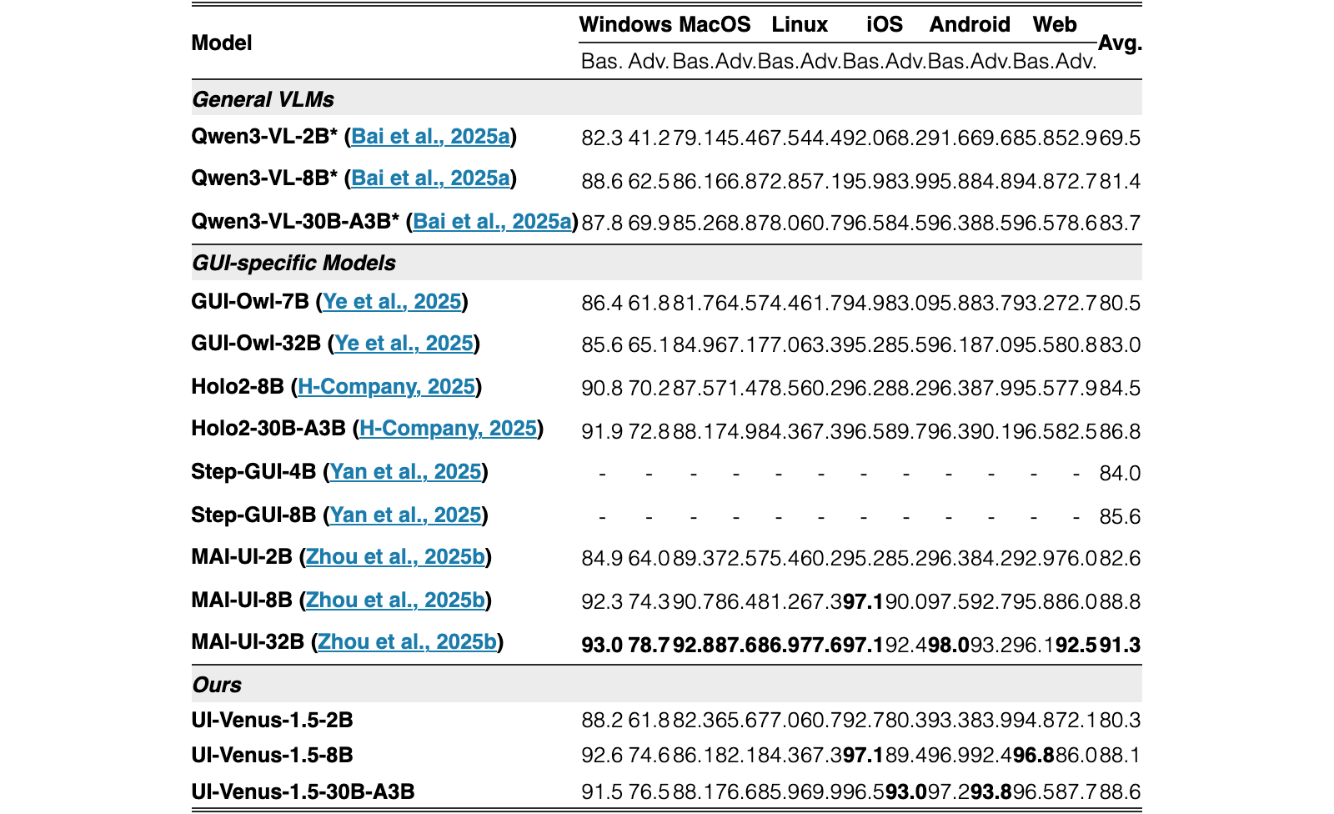The width and height of the screenshot is (1334, 814).
Task: Click the Avg. column header
Action: coord(1120,43)
